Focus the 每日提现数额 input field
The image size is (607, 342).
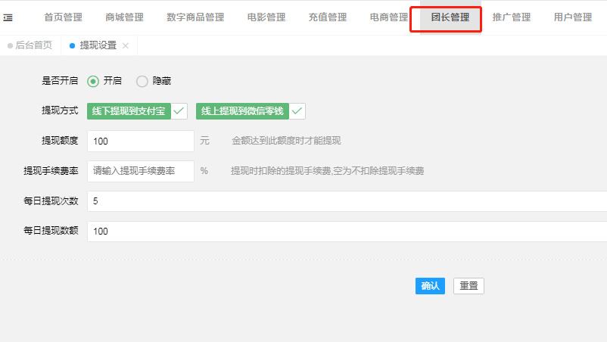(x=347, y=232)
